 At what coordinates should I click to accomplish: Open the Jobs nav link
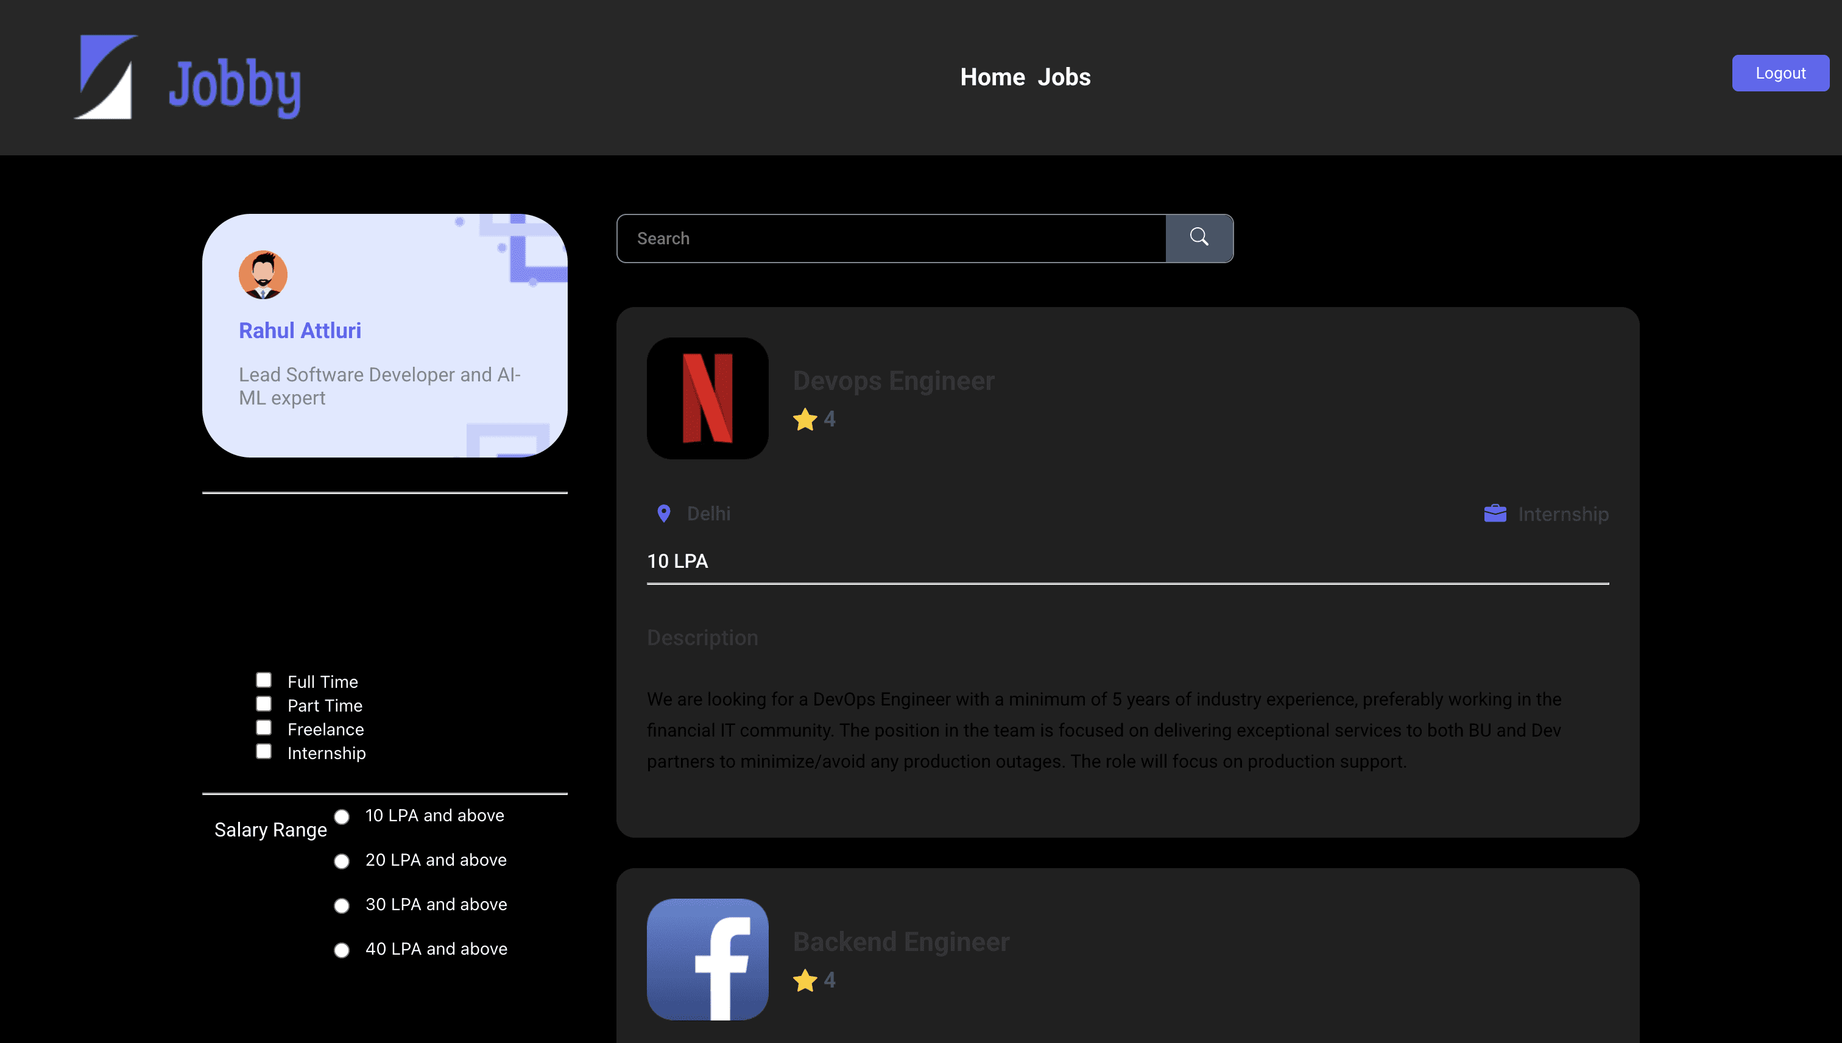1064,77
